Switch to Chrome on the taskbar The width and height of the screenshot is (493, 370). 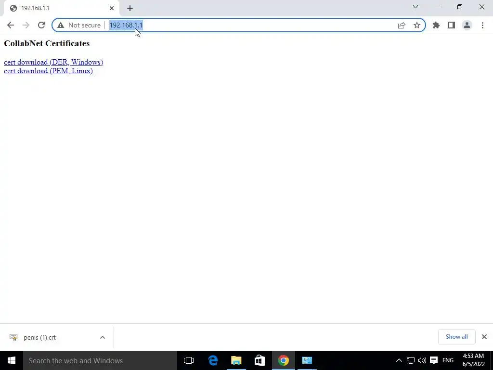click(x=283, y=360)
